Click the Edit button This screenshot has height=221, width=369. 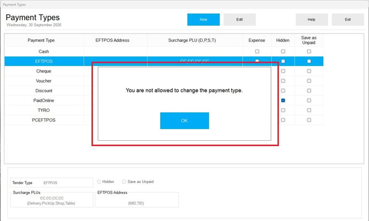tap(240, 19)
